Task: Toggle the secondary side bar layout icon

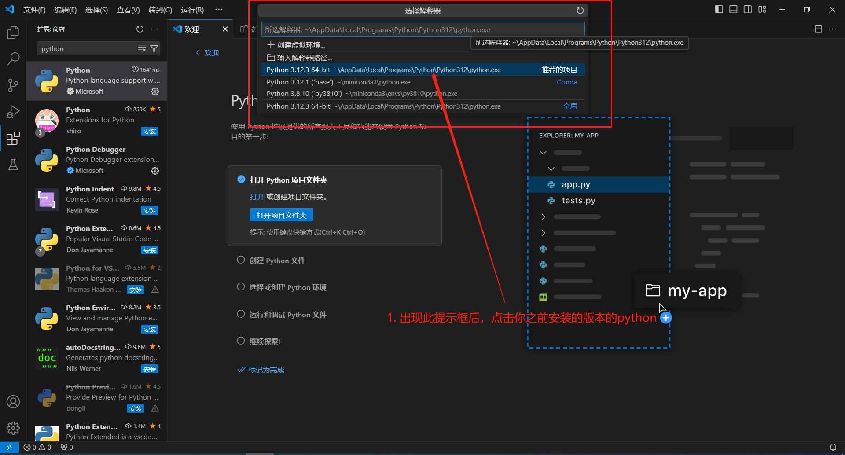Action: [748, 9]
